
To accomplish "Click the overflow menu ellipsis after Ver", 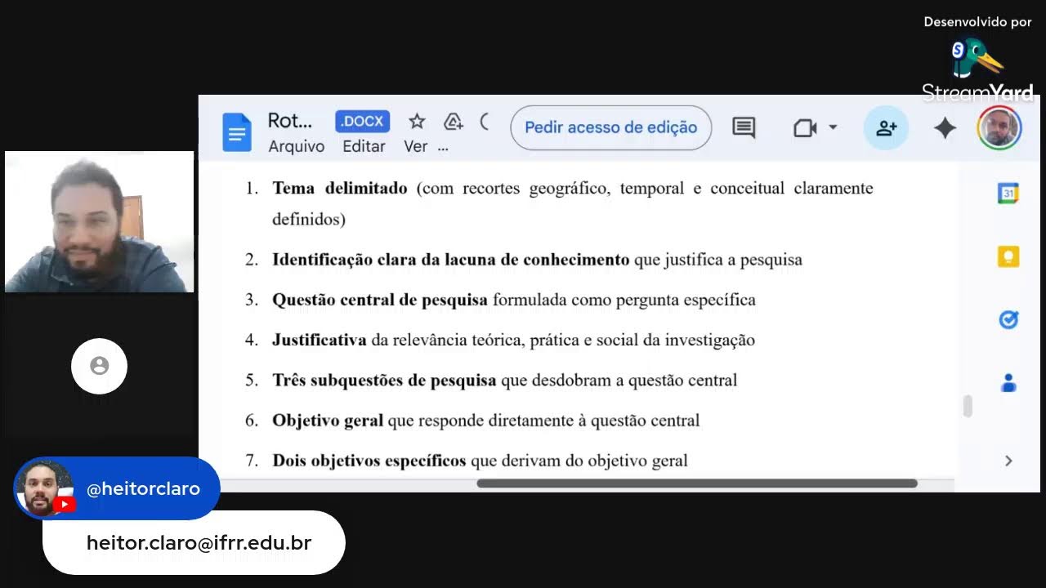I will coord(443,148).
